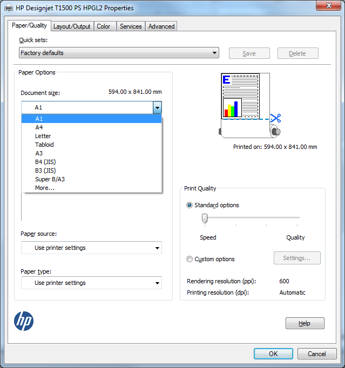The image size is (345, 368).
Task: Go to the Advanced tab
Action: [161, 26]
